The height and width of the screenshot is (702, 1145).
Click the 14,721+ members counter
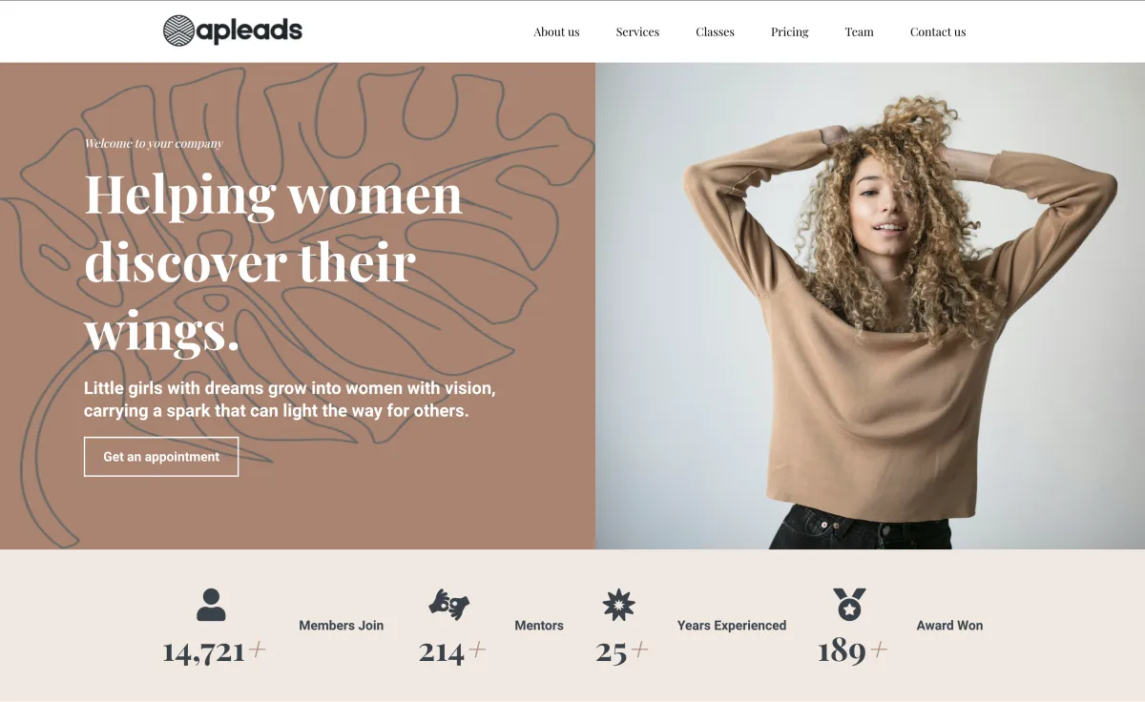(214, 651)
